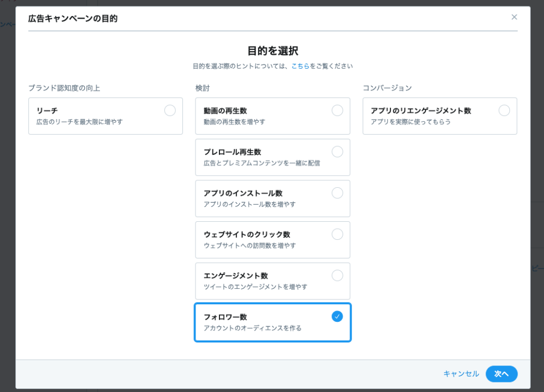Select the エンゲージメント数 radio circle
This screenshot has height=392, width=544.
coord(337,275)
